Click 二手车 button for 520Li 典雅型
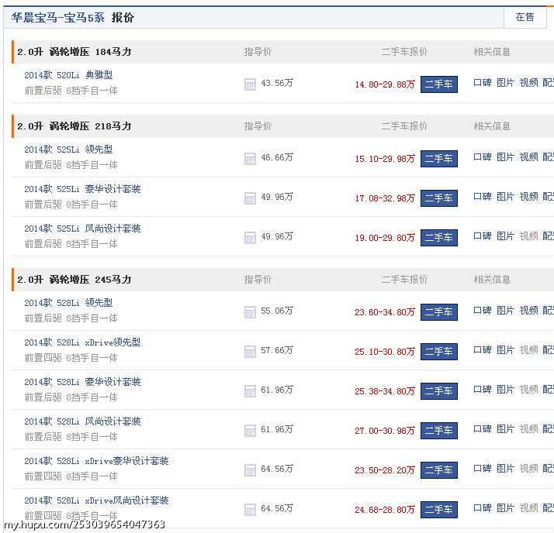 [439, 84]
